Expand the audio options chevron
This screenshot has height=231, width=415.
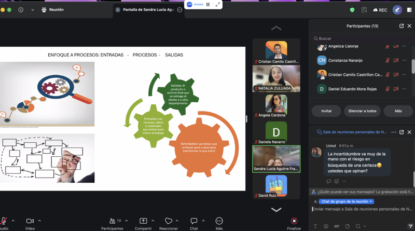(13, 221)
